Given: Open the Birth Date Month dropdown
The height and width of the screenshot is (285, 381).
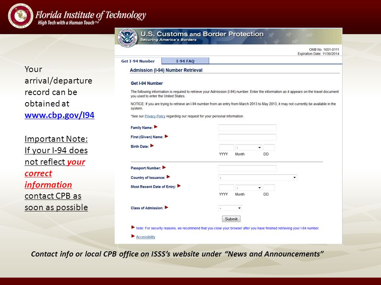Looking at the screenshot, I should pos(248,147).
